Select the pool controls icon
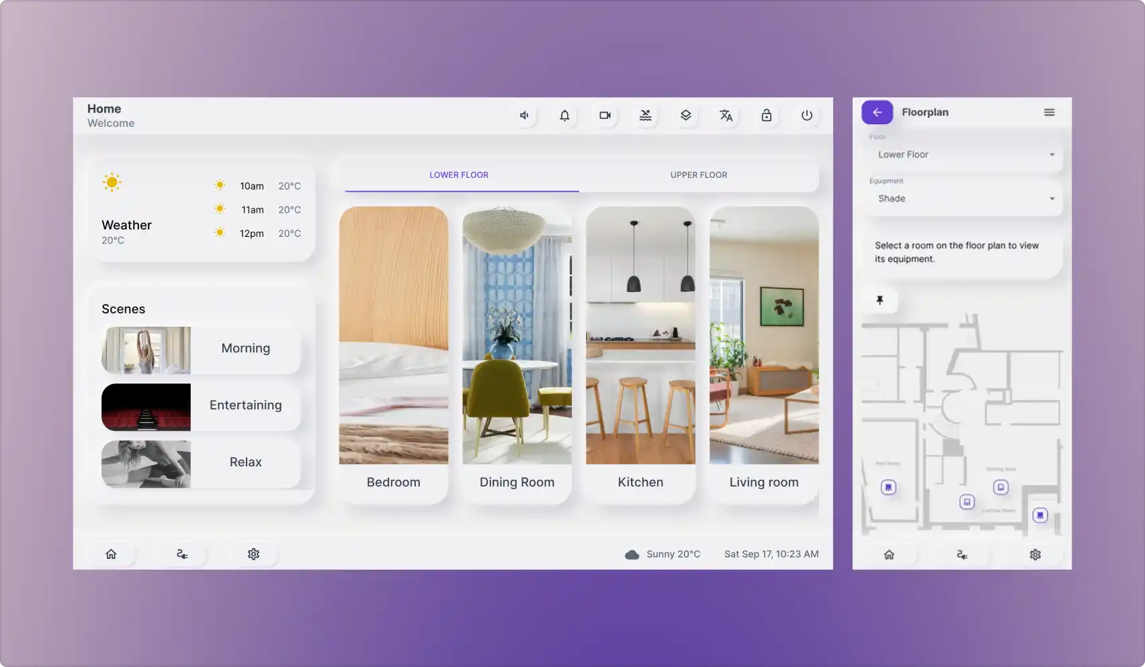1145x667 pixels. [645, 115]
